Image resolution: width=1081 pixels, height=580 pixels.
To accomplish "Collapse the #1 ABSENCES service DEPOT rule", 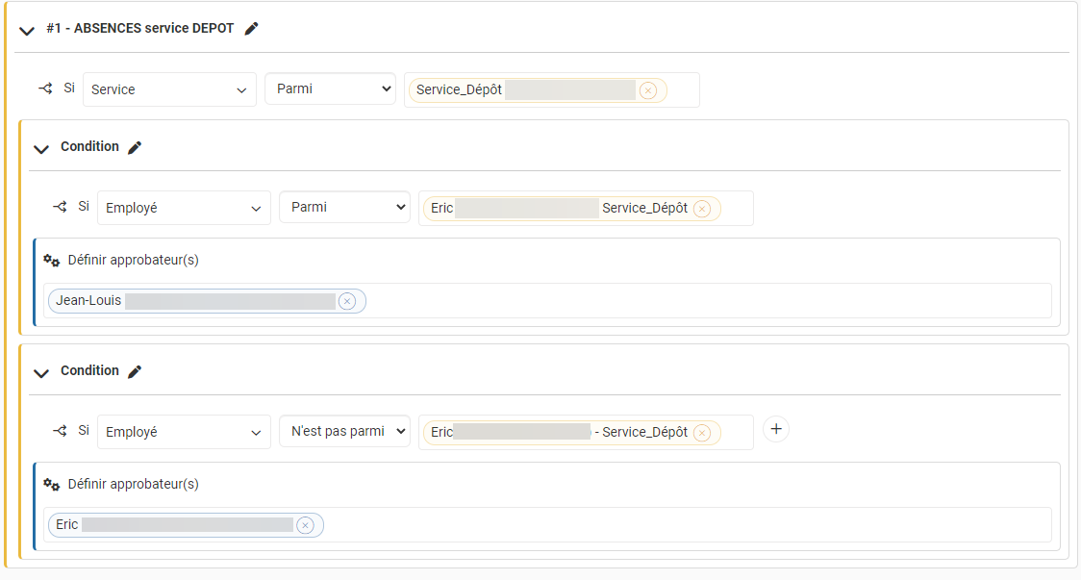I will point(27,30).
